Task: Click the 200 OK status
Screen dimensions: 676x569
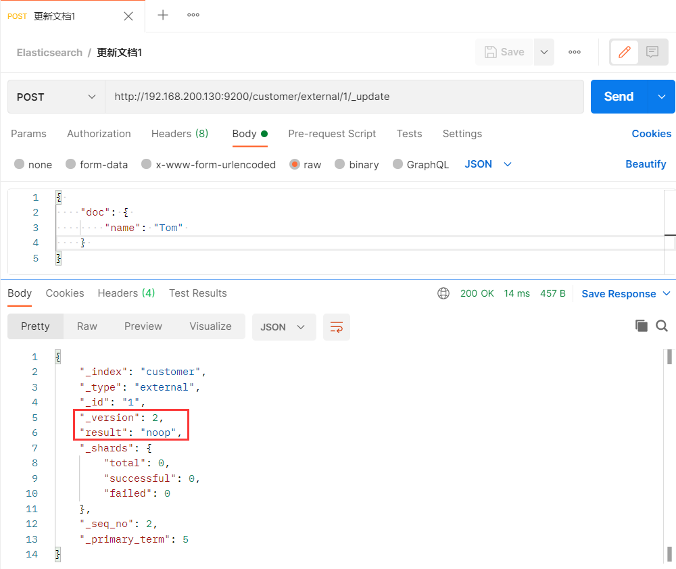Action: pyautogui.click(x=477, y=293)
